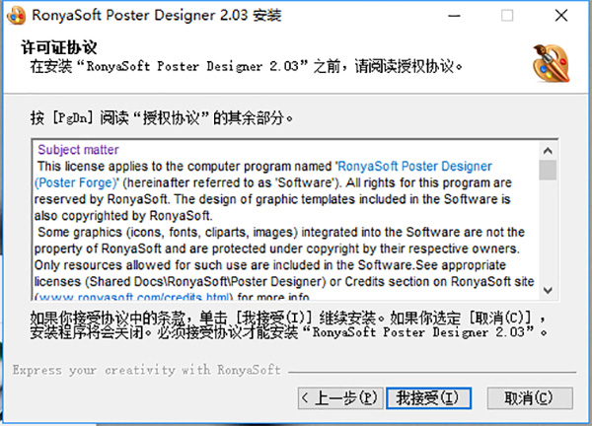Go back with the 上一步(P) button
592x426 pixels.
pos(340,397)
